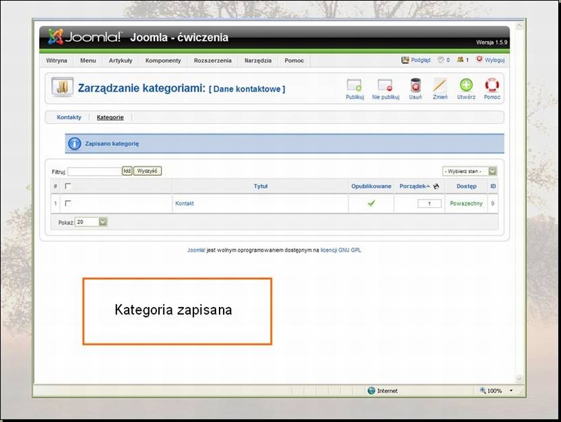Open the Witryna menu
561x422 pixels.
pos(57,61)
